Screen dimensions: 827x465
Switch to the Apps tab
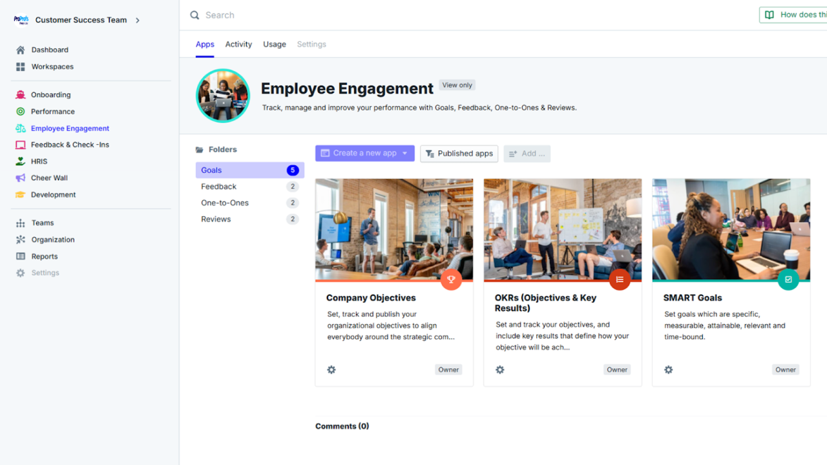pyautogui.click(x=205, y=45)
